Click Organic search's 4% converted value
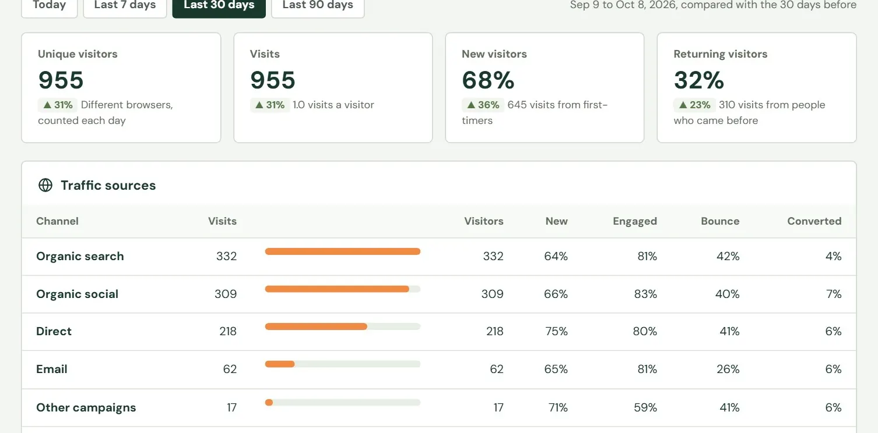Screen dimensions: 878x433 834,256
